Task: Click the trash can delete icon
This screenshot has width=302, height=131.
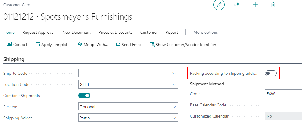Action: [273, 5]
